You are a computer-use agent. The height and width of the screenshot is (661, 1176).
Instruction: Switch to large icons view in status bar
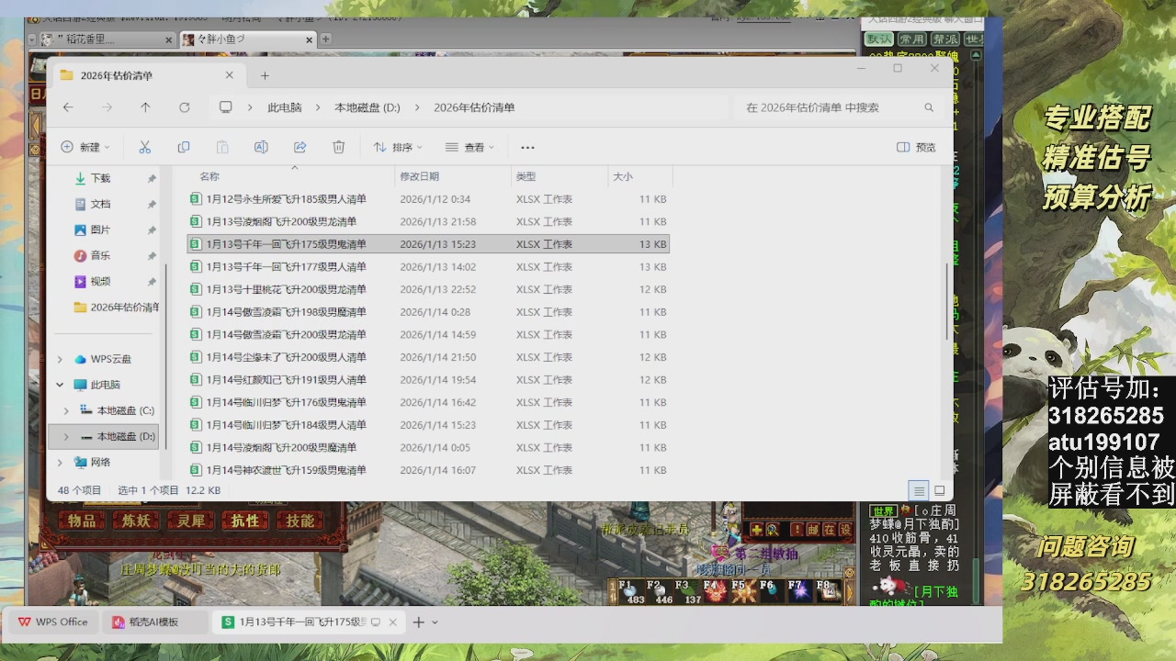coord(939,491)
